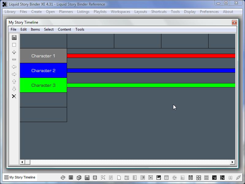Image resolution: width=245 pixels, height=184 pixels.
Task: Click the minus icon in timeline sidebar
Action: pyautogui.click(x=14, y=59)
